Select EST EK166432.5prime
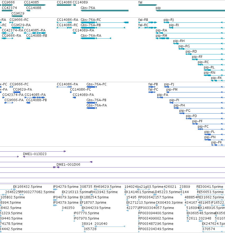Viewport: 225px width, 233px height. tap(27, 187)
